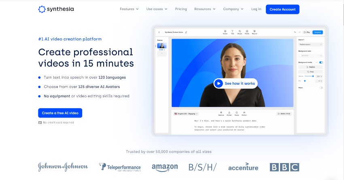The image size is (344, 180).
Task: Click the redo arrow in the editor
Action: tap(299, 32)
